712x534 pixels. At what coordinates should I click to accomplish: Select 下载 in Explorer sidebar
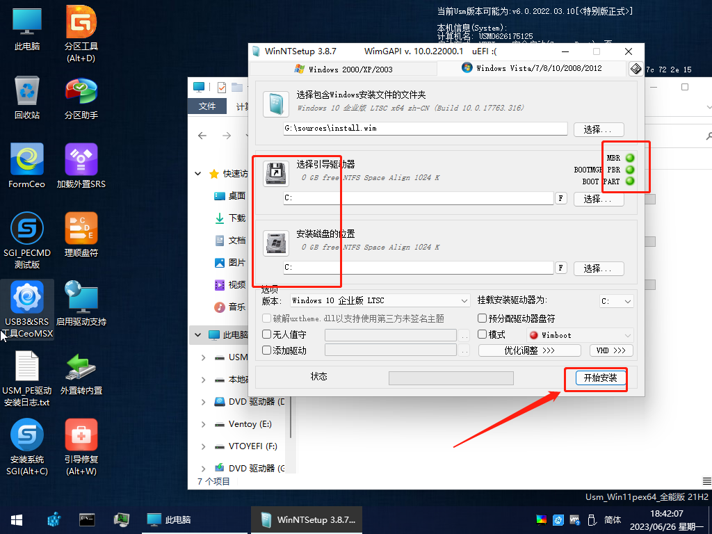pos(229,218)
